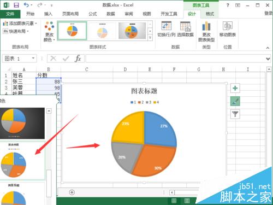Click the fx insert function icon
This screenshot has height=205, width=273.
(78, 58)
